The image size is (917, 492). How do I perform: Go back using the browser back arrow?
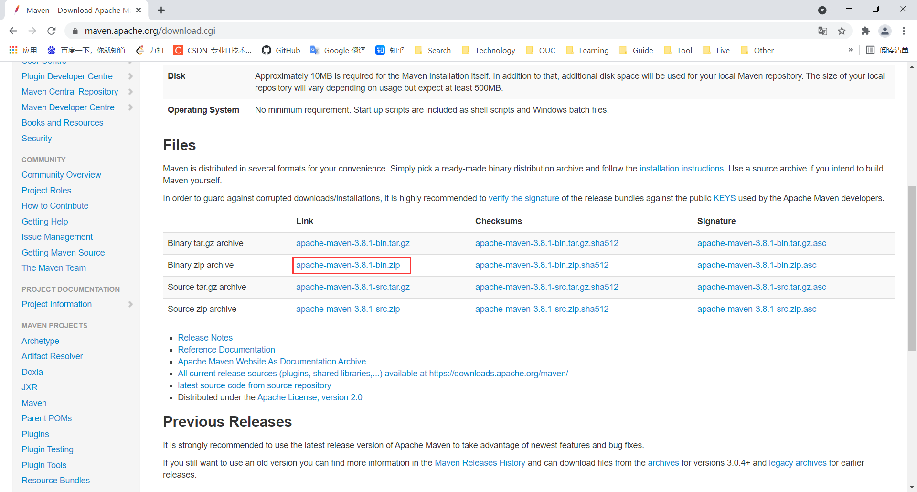(x=13, y=31)
